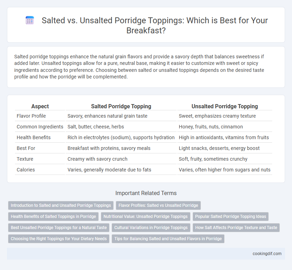Select the Best For row label
This screenshot has height=270, width=292.
tap(26, 148)
